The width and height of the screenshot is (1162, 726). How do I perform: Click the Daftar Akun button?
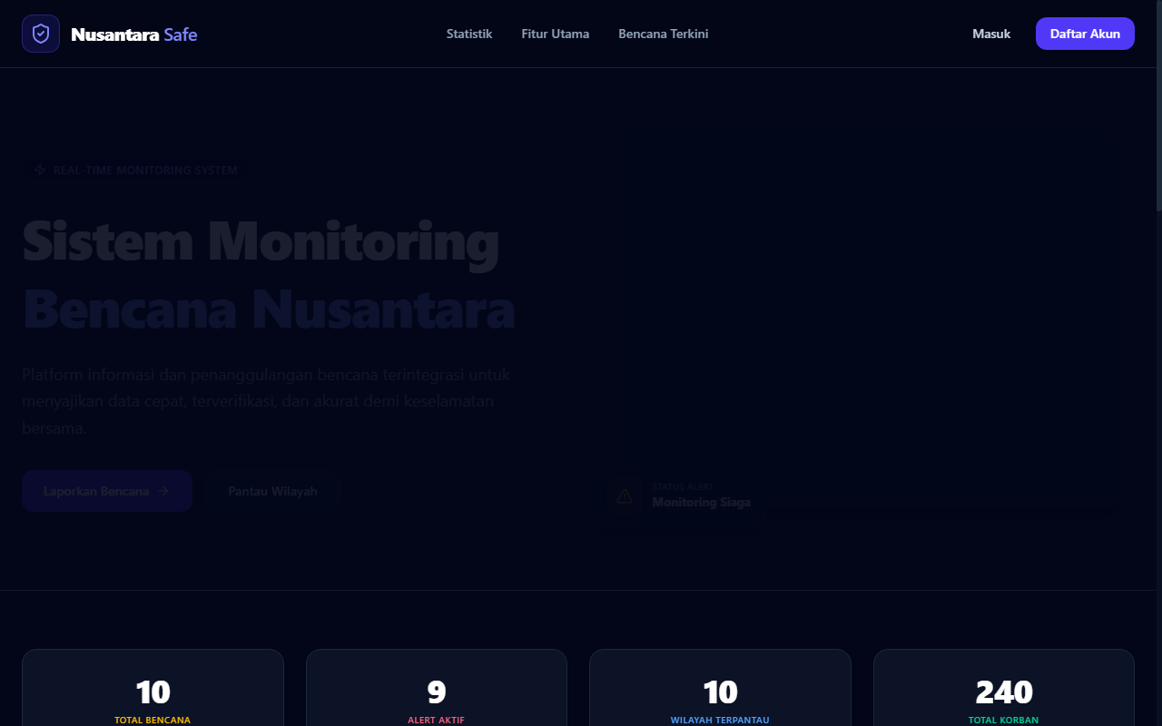pos(1085,34)
